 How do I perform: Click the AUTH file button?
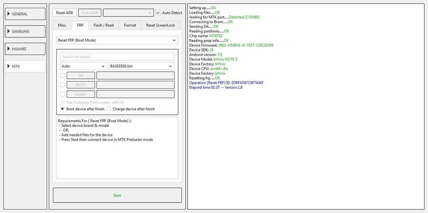point(81,85)
